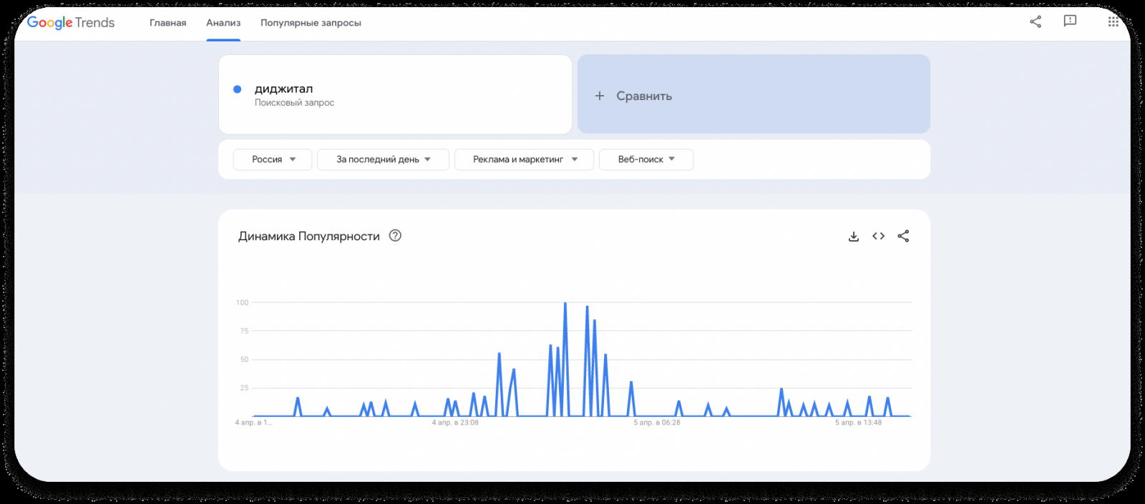The width and height of the screenshot is (1145, 504).
Task: Open the Популярные запросы tab
Action: tap(311, 23)
